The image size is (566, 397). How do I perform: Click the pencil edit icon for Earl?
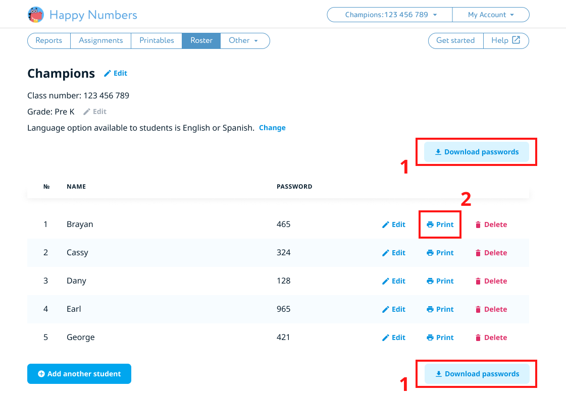click(x=386, y=309)
